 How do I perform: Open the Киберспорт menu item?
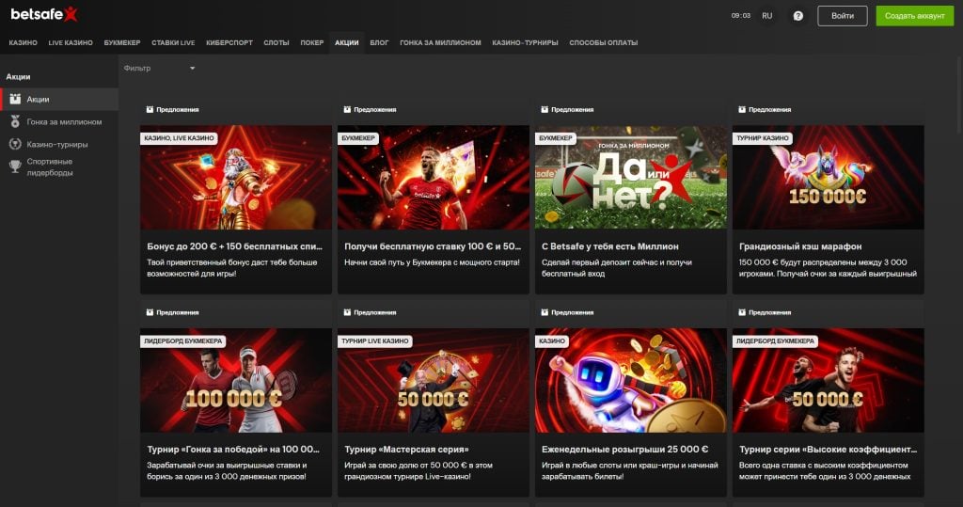coord(229,43)
